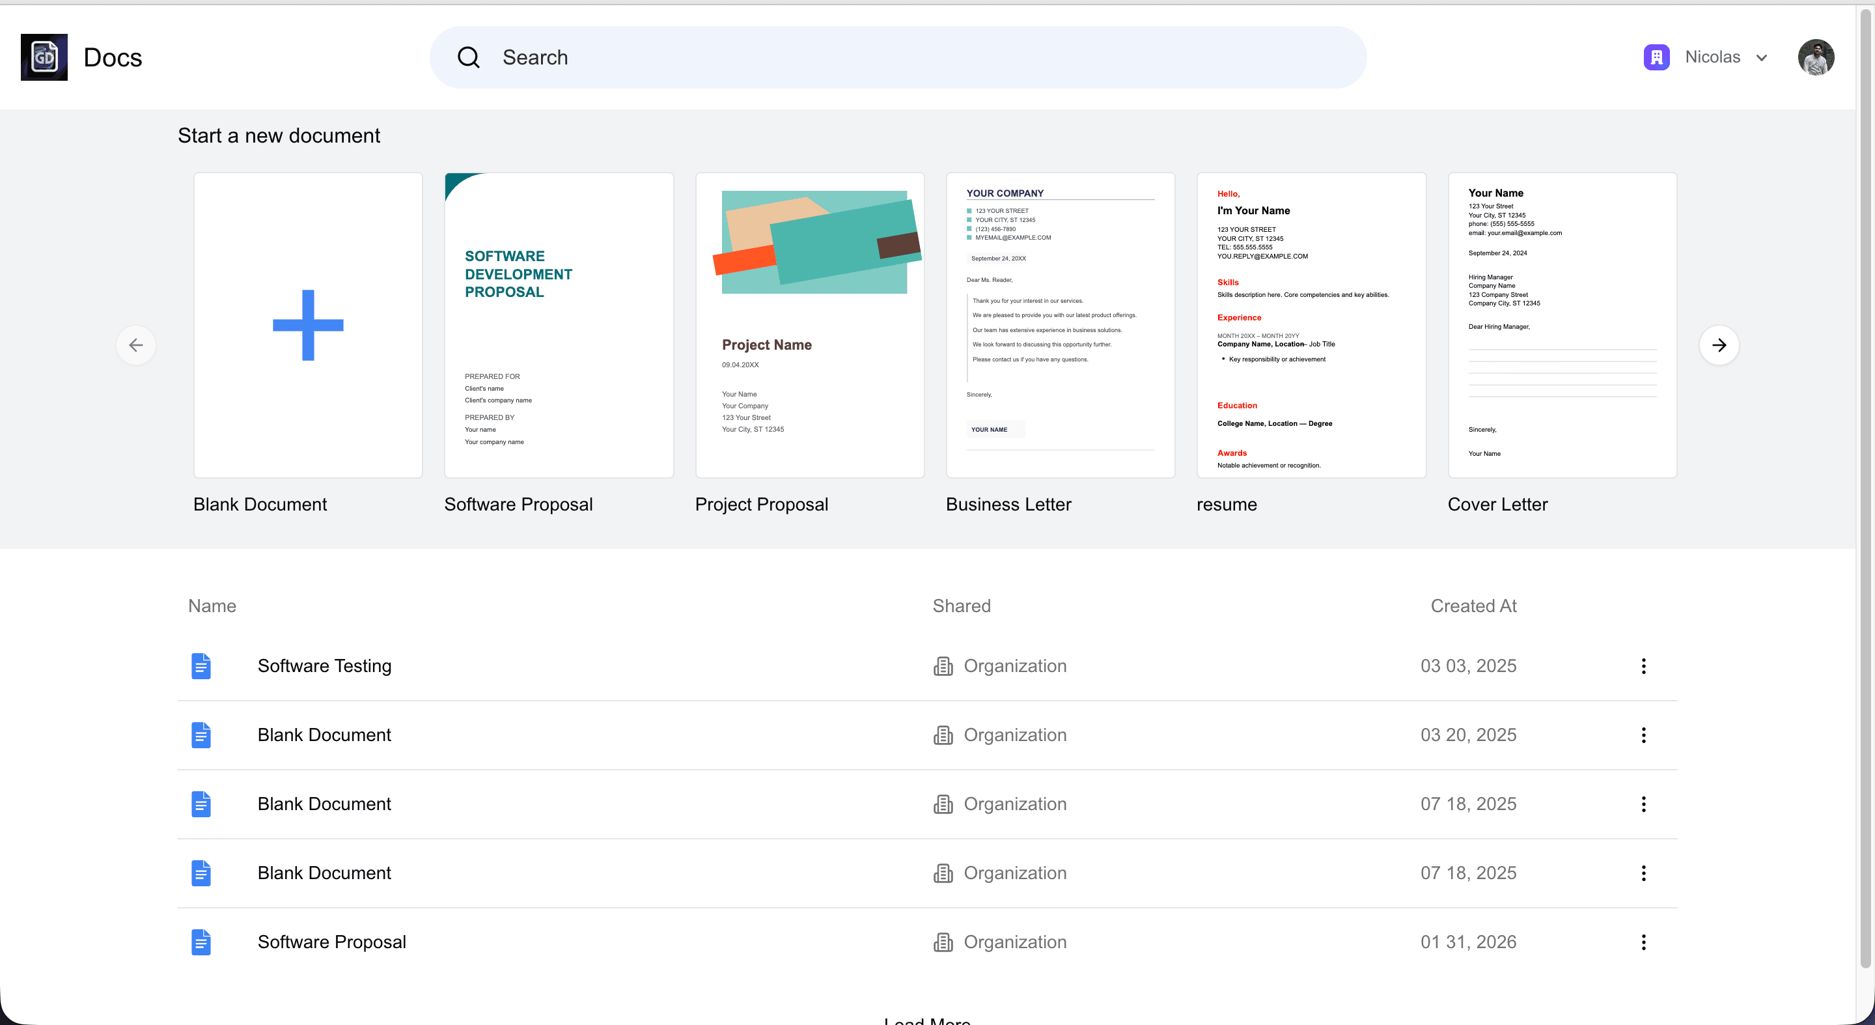This screenshot has width=1875, height=1025.
Task: Create a new Blank Document template
Action: 308,326
